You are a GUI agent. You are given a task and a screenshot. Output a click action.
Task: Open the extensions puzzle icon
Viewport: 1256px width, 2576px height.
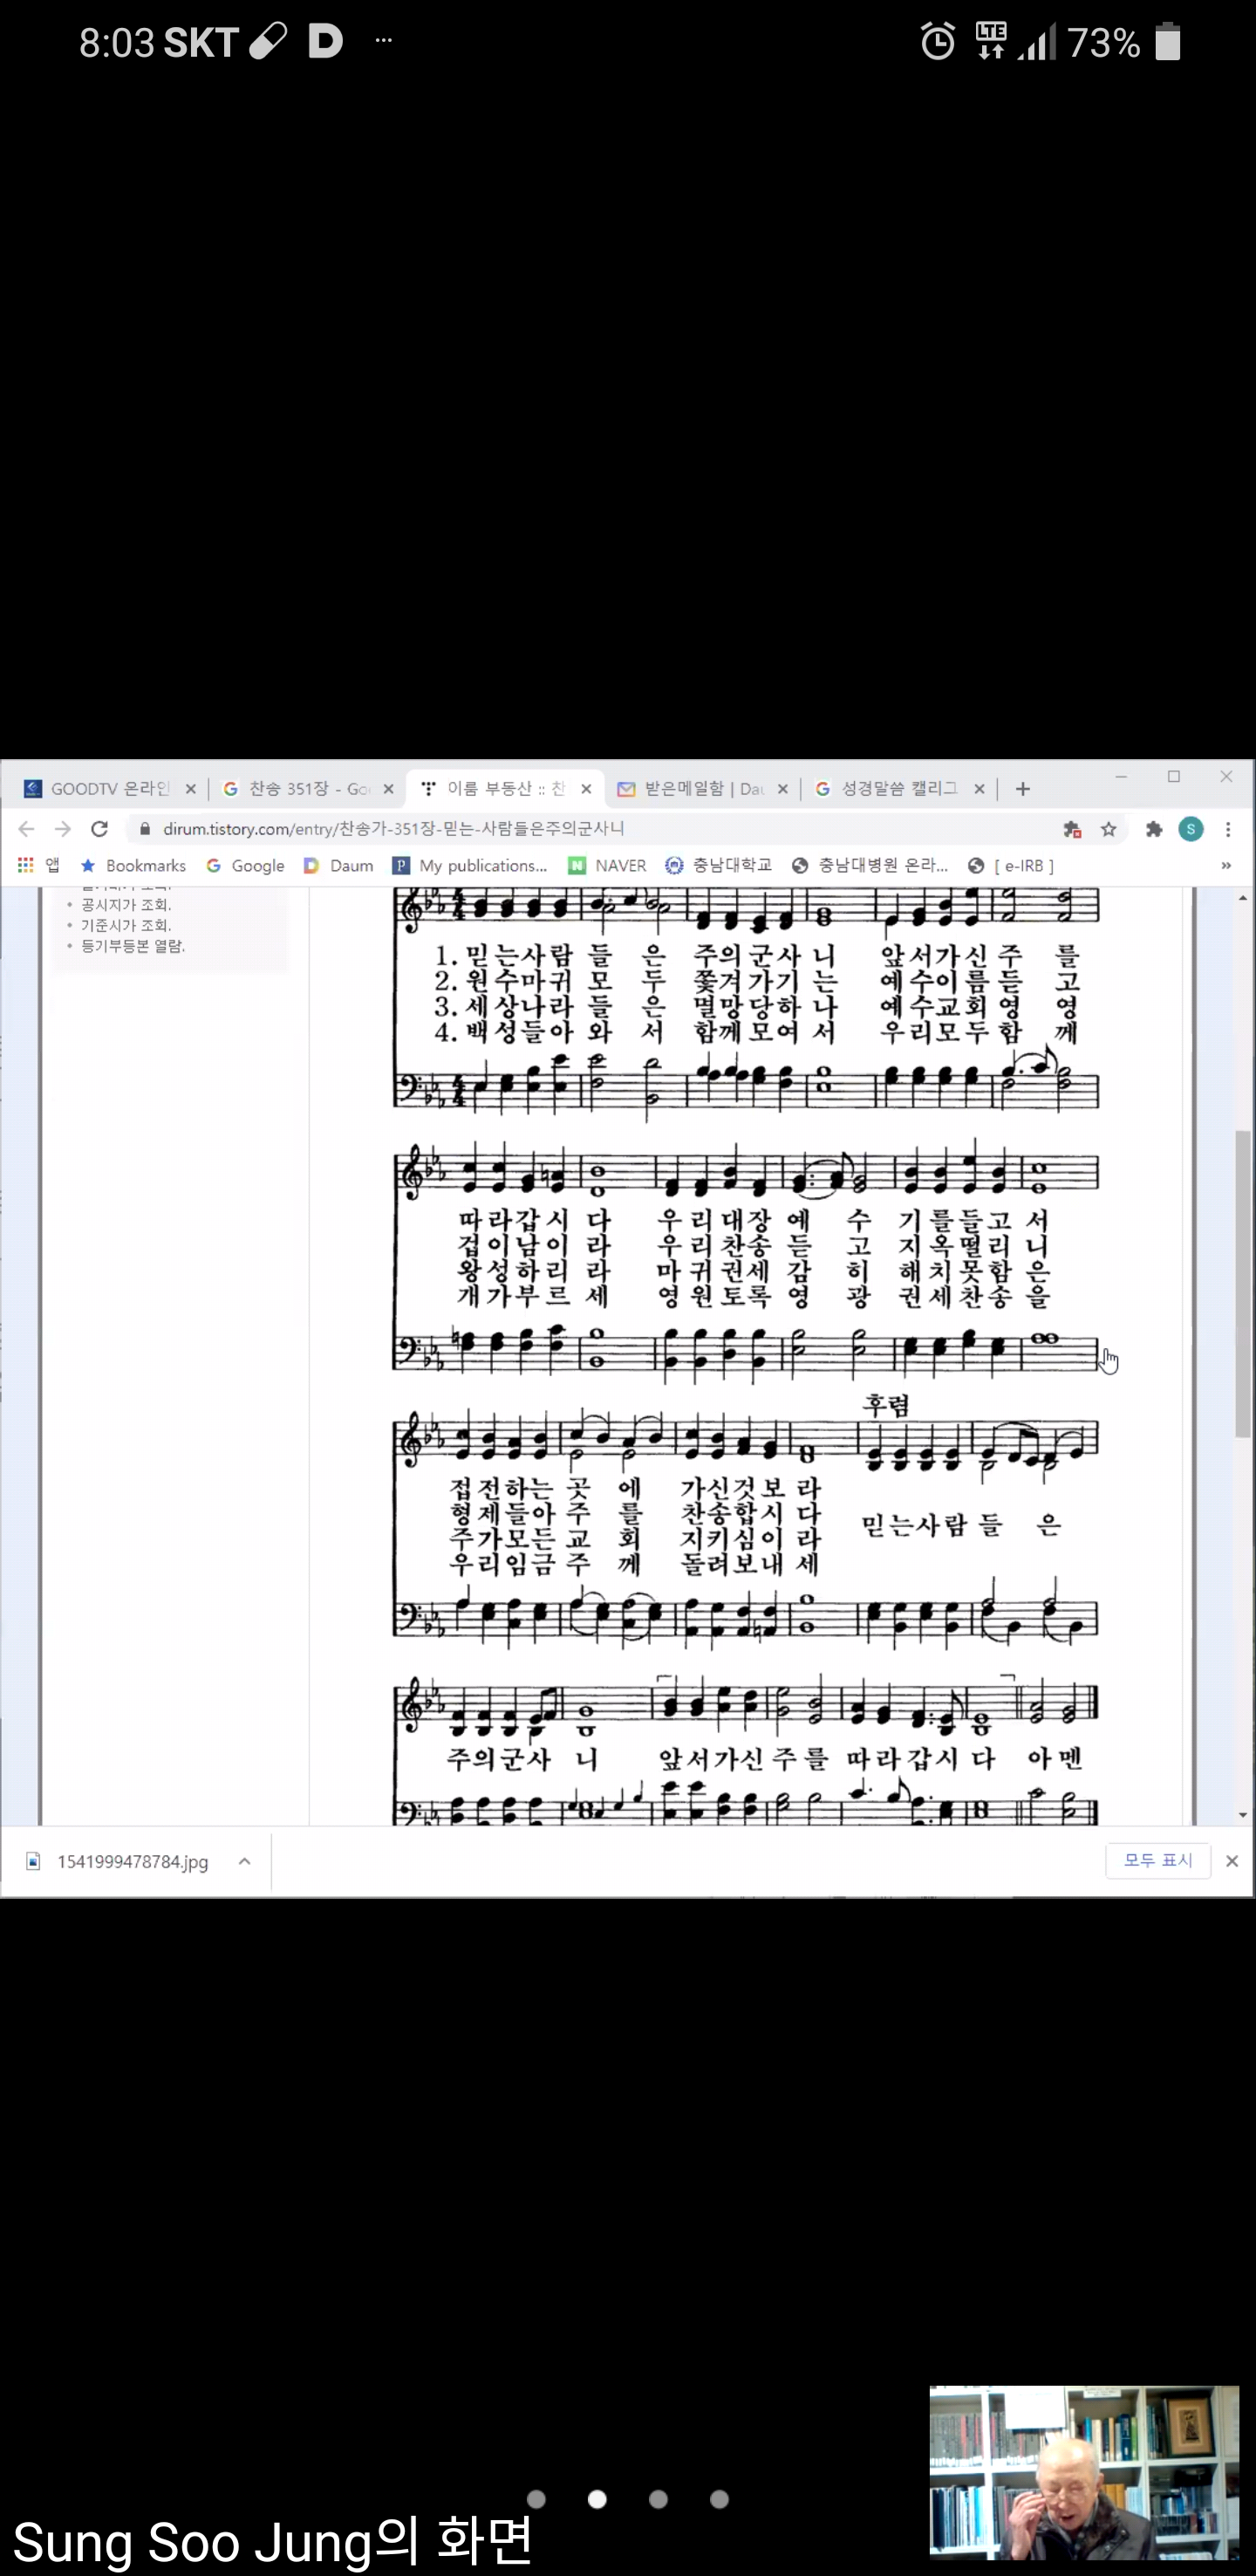click(x=1154, y=829)
